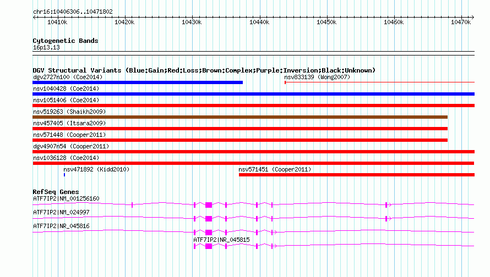490x277 pixels.
Task: Click the right arrow of the ruler
Action: tap(472, 17)
